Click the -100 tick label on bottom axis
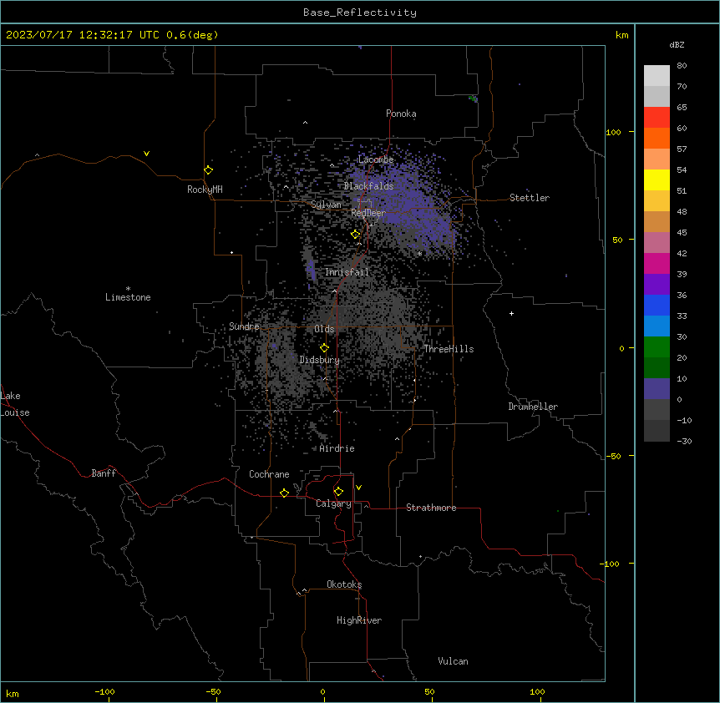The width and height of the screenshot is (720, 703). click(104, 691)
